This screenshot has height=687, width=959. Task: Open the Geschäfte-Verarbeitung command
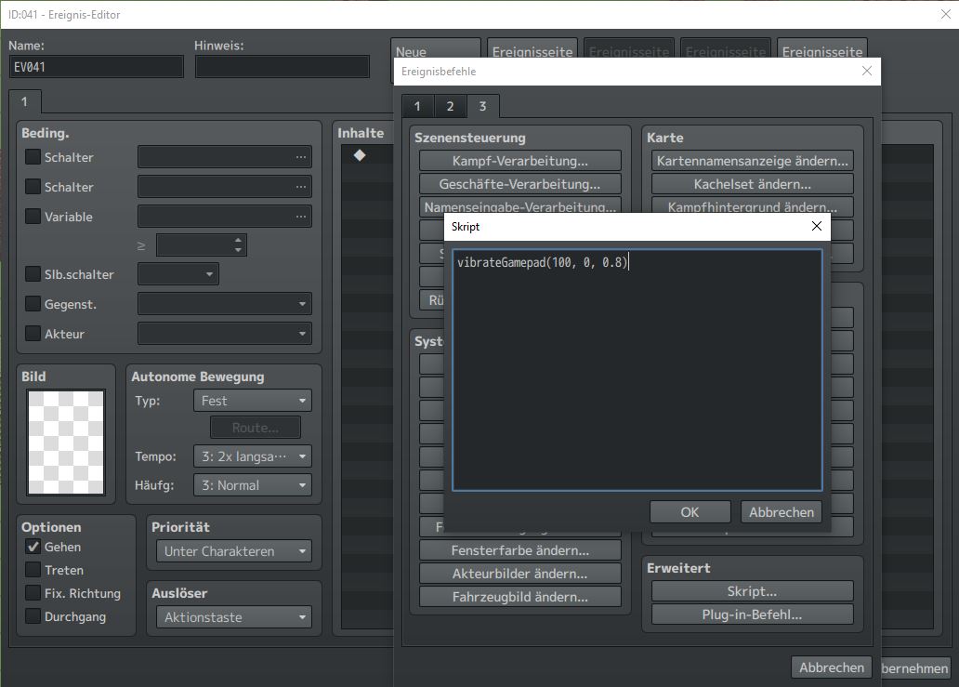point(520,183)
